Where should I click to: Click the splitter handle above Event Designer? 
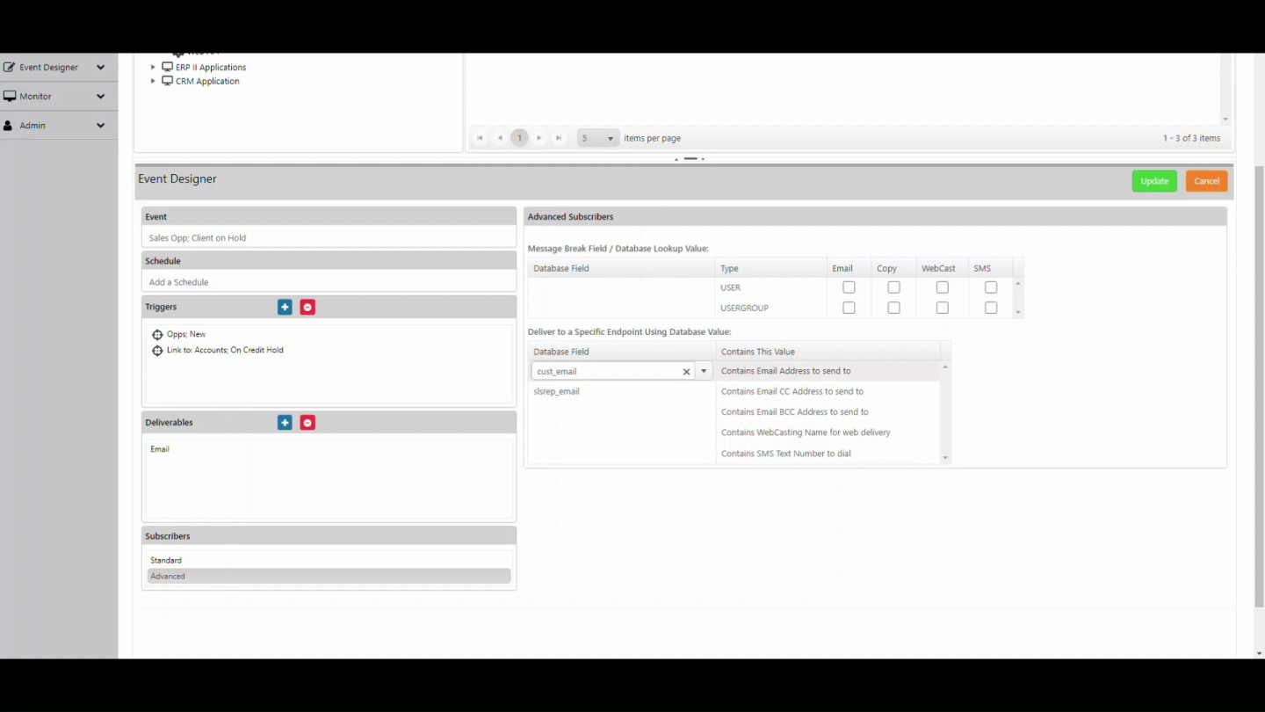pos(690,159)
